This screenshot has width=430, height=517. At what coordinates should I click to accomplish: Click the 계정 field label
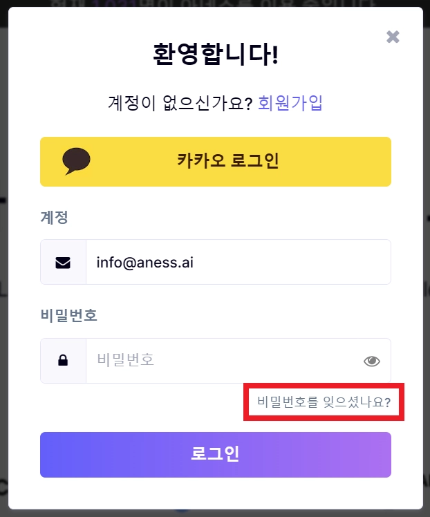click(55, 218)
